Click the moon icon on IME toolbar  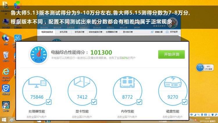[195, 115]
